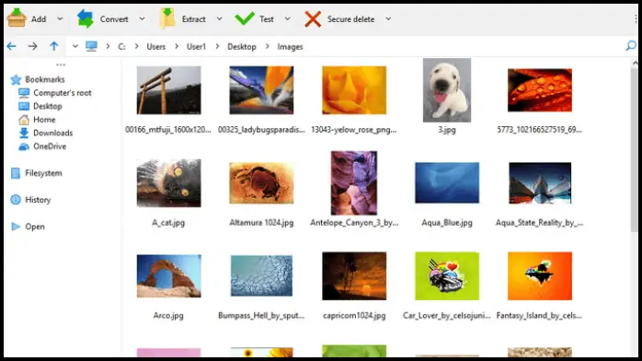Click the Computer's root monitor icon
The image size is (642, 361).
point(24,93)
